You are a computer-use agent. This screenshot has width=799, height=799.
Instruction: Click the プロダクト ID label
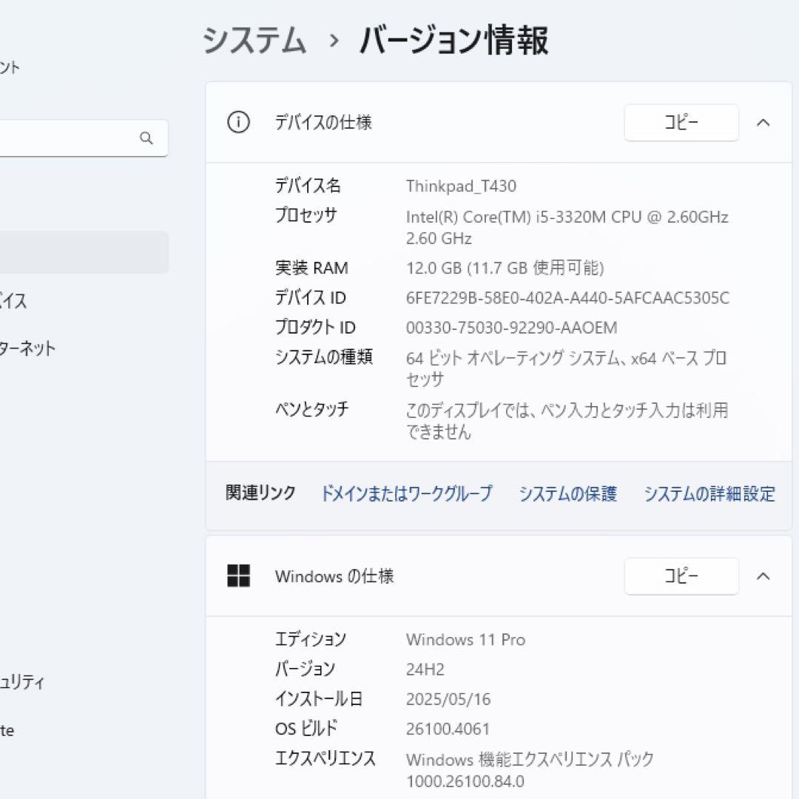[x=315, y=327]
